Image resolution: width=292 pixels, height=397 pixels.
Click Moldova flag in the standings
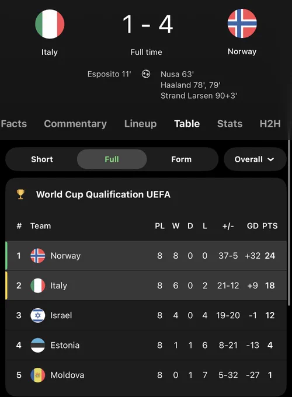[x=38, y=375]
